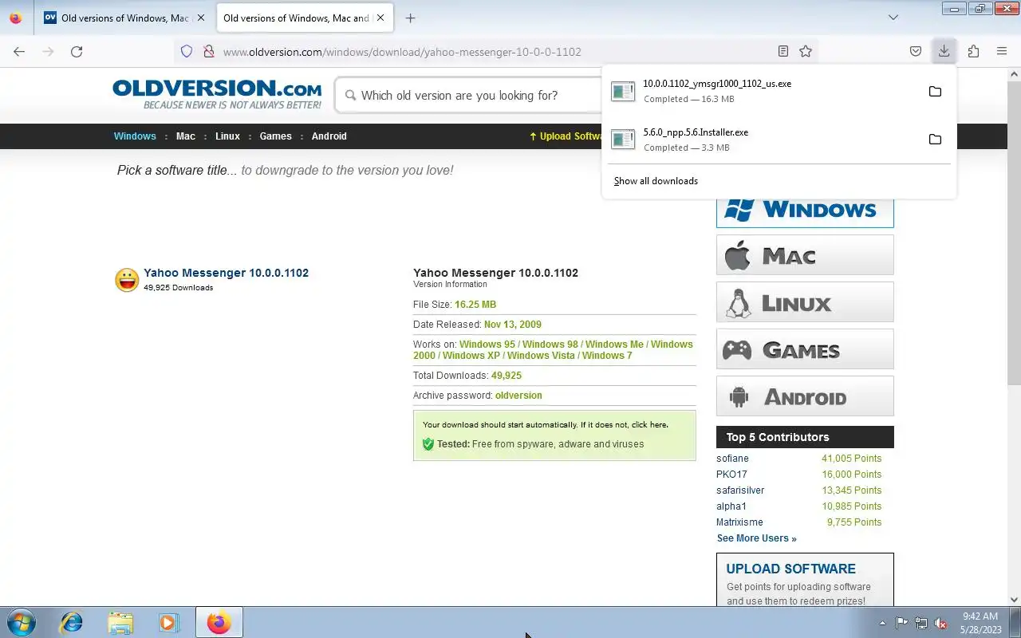Open the List all tabs chevron

(893, 18)
